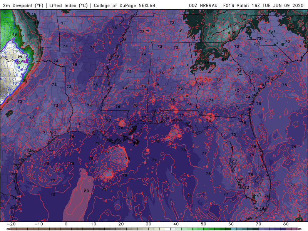The image size is (308, 231).
Task: Click the "20" color bar tick label
Action: [121, 224]
